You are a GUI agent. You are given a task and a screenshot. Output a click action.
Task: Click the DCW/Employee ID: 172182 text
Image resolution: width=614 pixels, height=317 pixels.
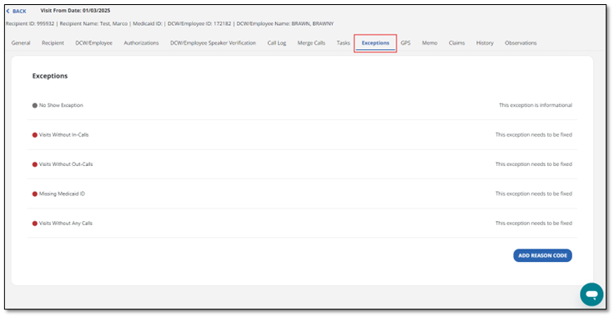(x=199, y=24)
